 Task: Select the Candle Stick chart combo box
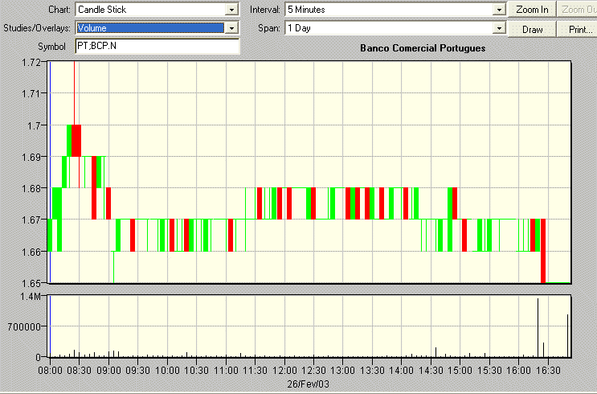coord(157,10)
